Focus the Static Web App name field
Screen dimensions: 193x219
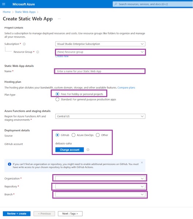[x=100, y=71]
